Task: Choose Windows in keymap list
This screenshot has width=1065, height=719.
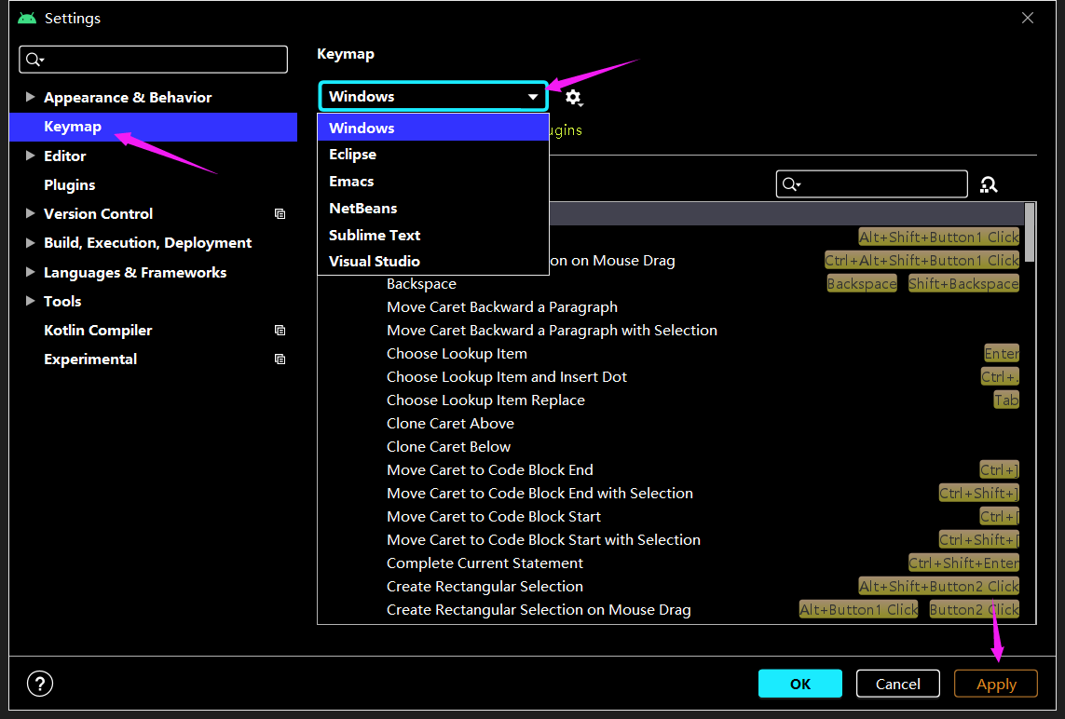Action: (433, 128)
